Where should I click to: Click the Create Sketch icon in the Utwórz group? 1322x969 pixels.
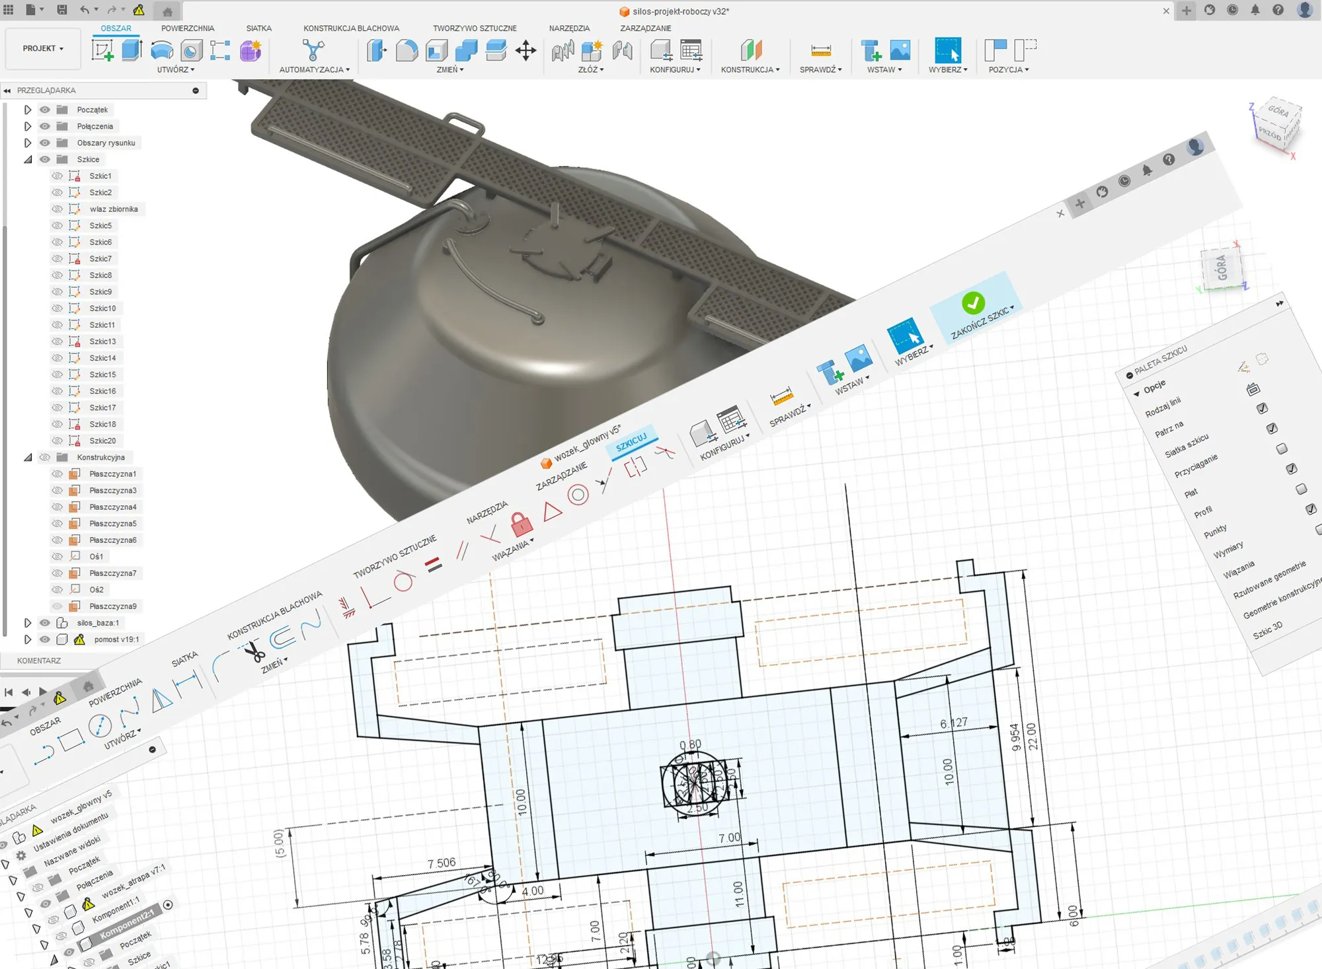pos(102,50)
